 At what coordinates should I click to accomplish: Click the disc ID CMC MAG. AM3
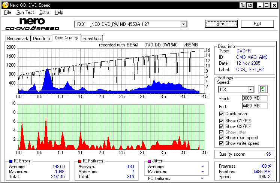click(252, 57)
